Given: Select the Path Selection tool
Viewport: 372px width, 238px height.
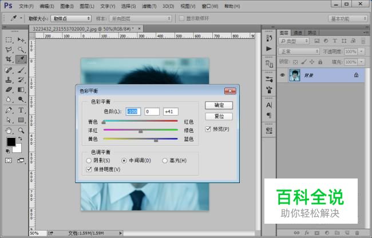Looking at the screenshot, I should click(9, 120).
